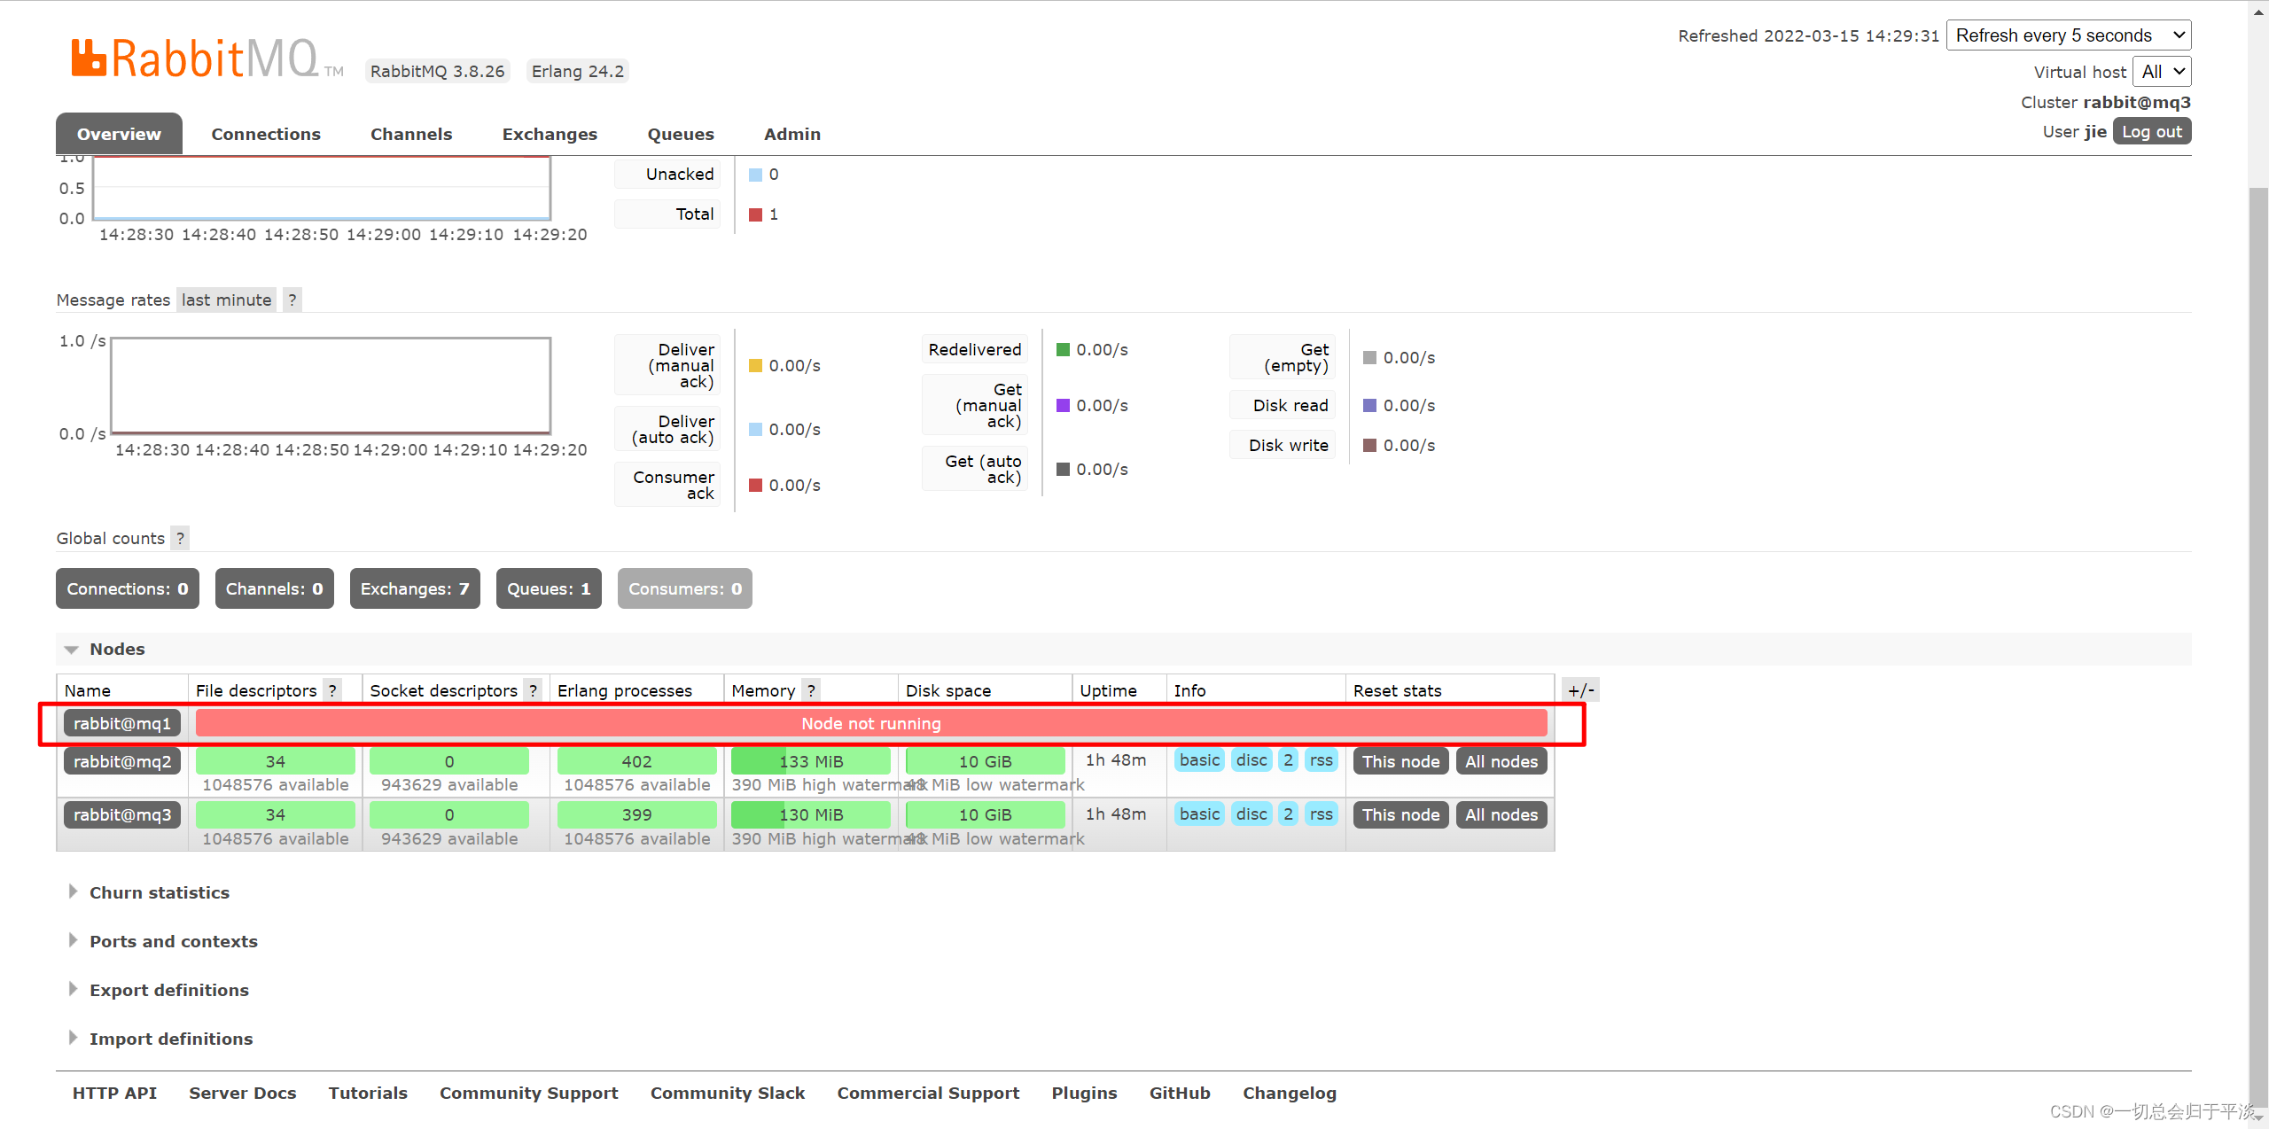
Task: Collapse the Nodes section
Action: pyautogui.click(x=116, y=650)
